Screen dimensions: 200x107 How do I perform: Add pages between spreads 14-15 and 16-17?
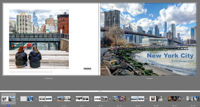[x=165, y=99]
